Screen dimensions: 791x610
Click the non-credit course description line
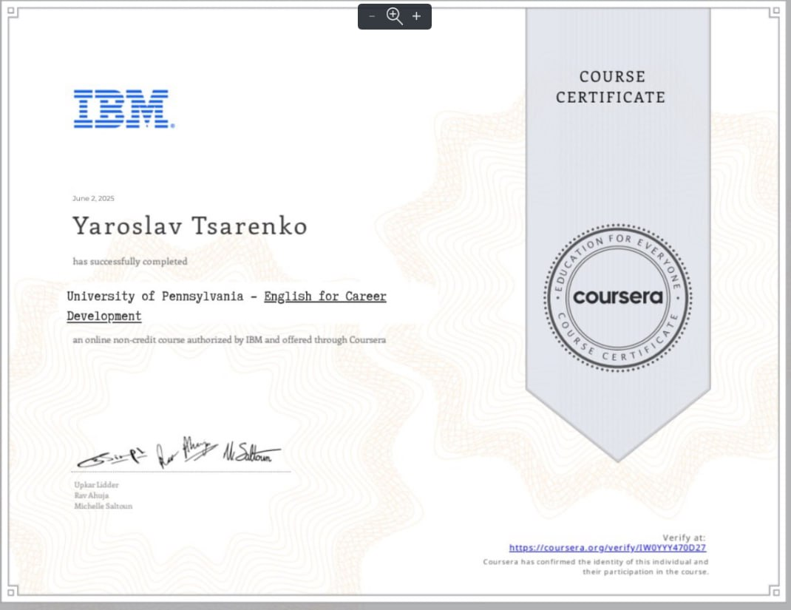[x=229, y=340]
